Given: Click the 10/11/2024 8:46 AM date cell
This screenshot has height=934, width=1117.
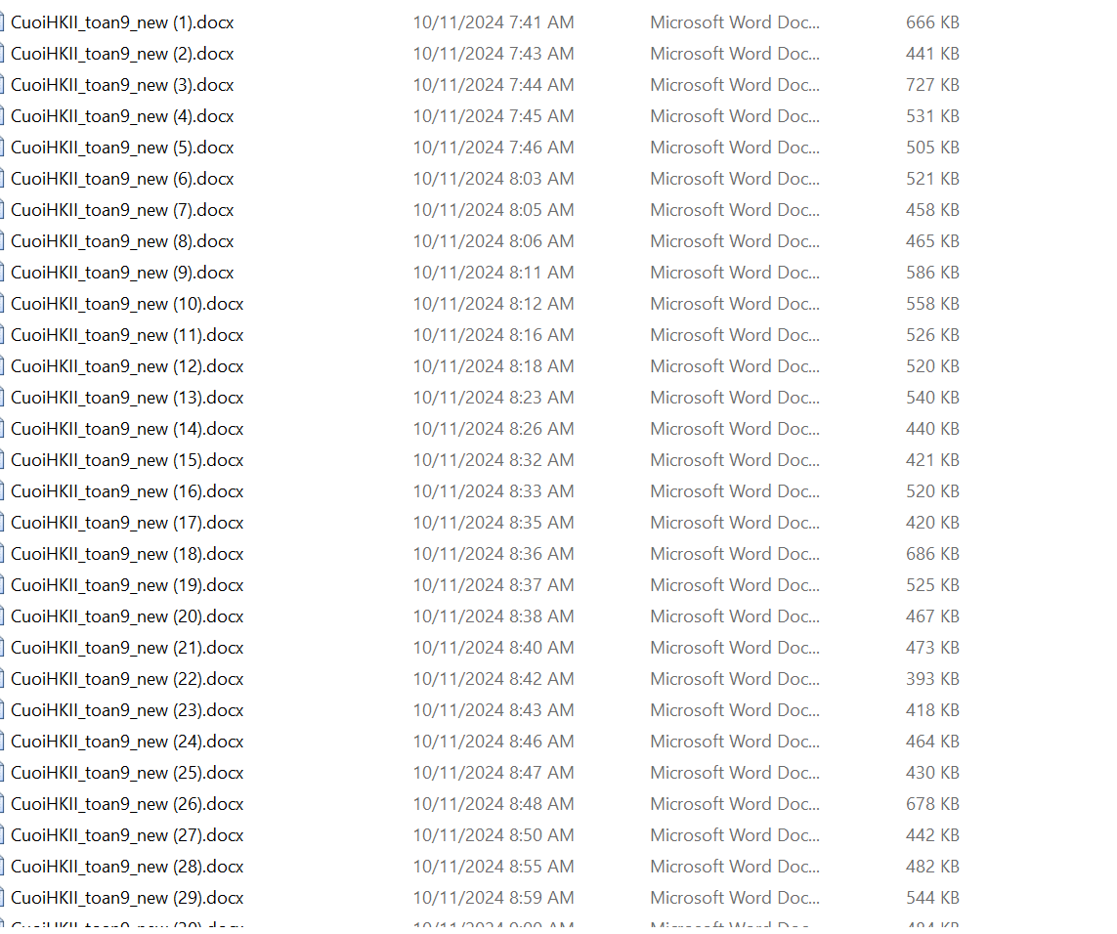Looking at the screenshot, I should (494, 742).
